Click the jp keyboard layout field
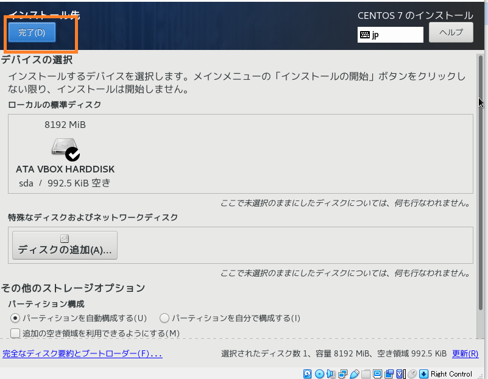 point(391,35)
